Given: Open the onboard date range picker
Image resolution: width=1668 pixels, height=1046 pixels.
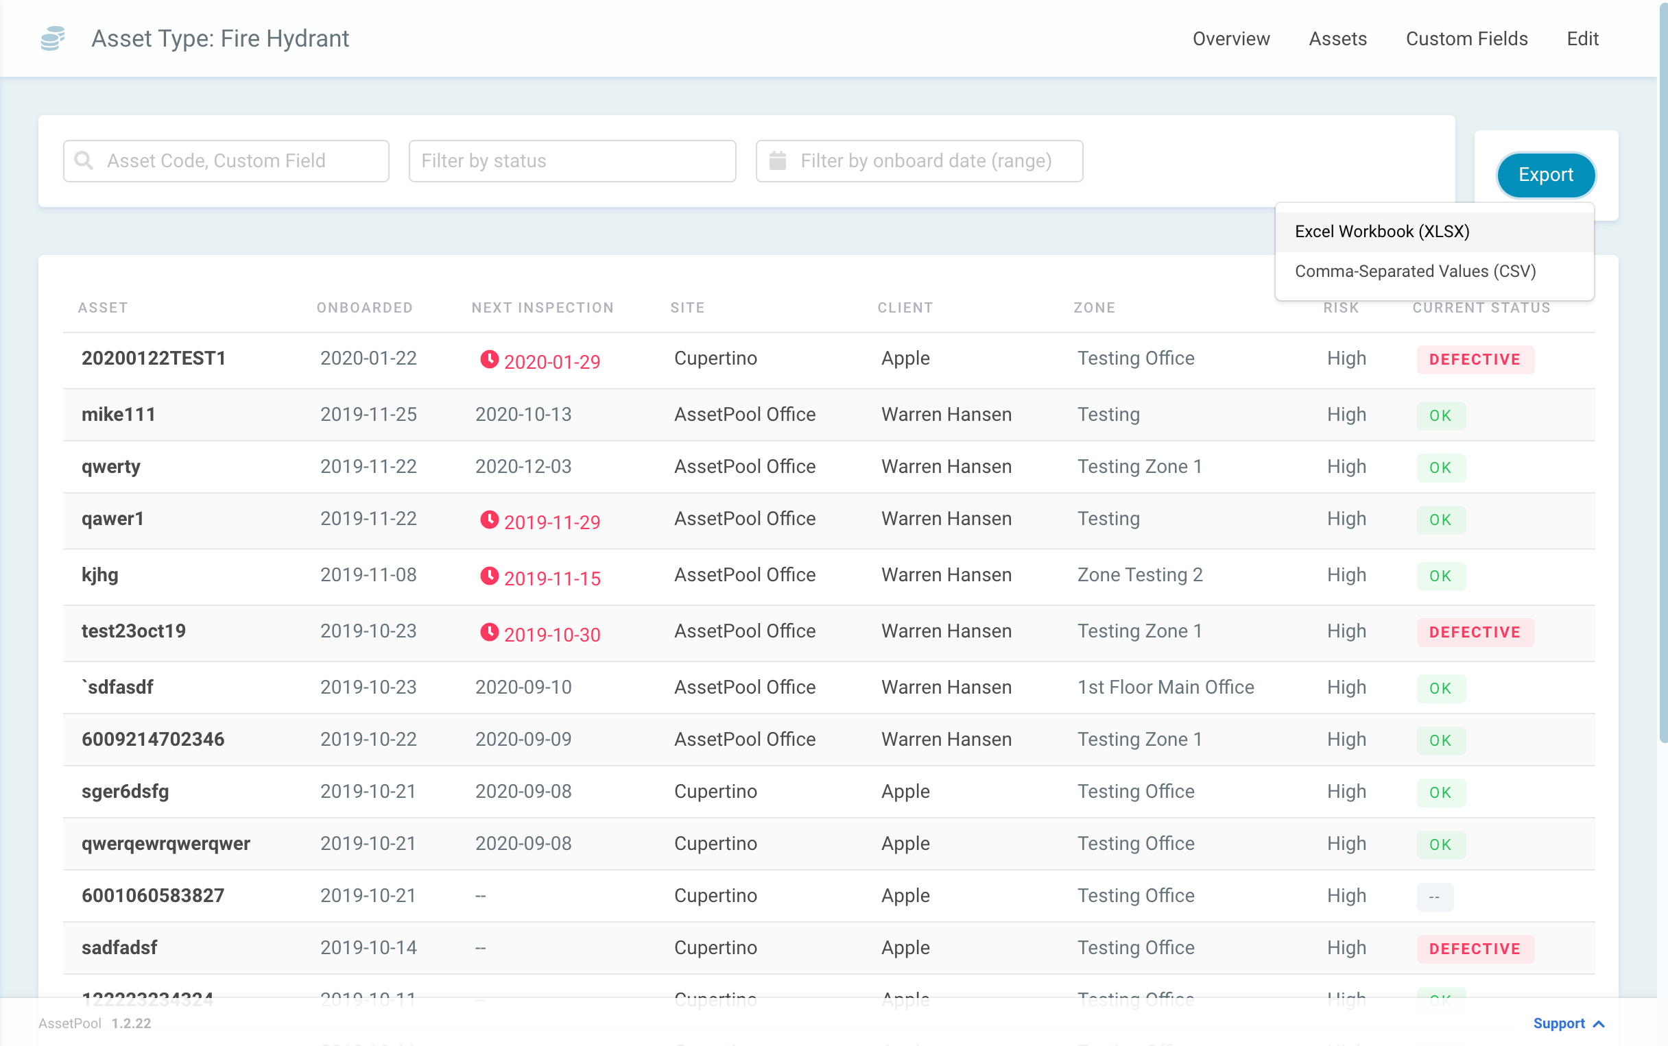Looking at the screenshot, I should pyautogui.click(x=919, y=160).
